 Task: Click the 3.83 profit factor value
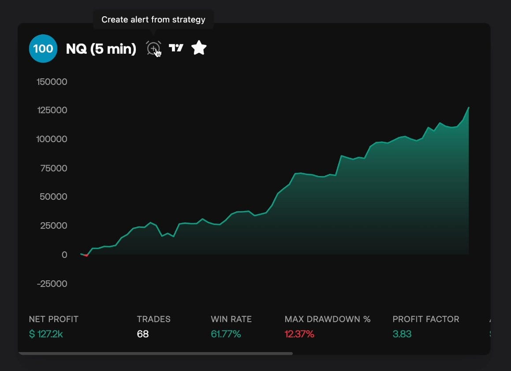[402, 334]
